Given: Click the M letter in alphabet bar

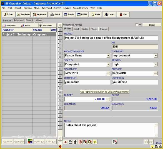Looking at the screenshot, I should coord(60,77).
